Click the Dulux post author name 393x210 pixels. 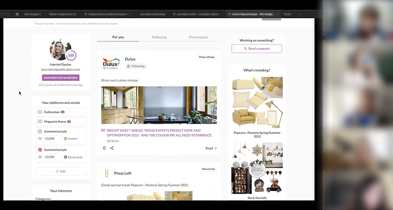130,59
